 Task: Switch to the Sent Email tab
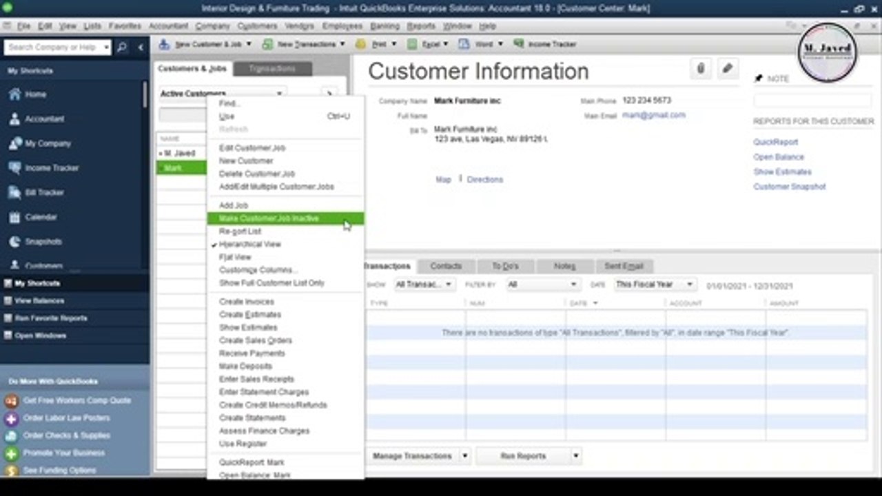click(x=624, y=266)
